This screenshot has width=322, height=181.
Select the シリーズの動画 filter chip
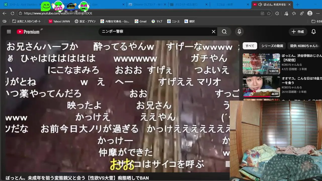(x=272, y=46)
